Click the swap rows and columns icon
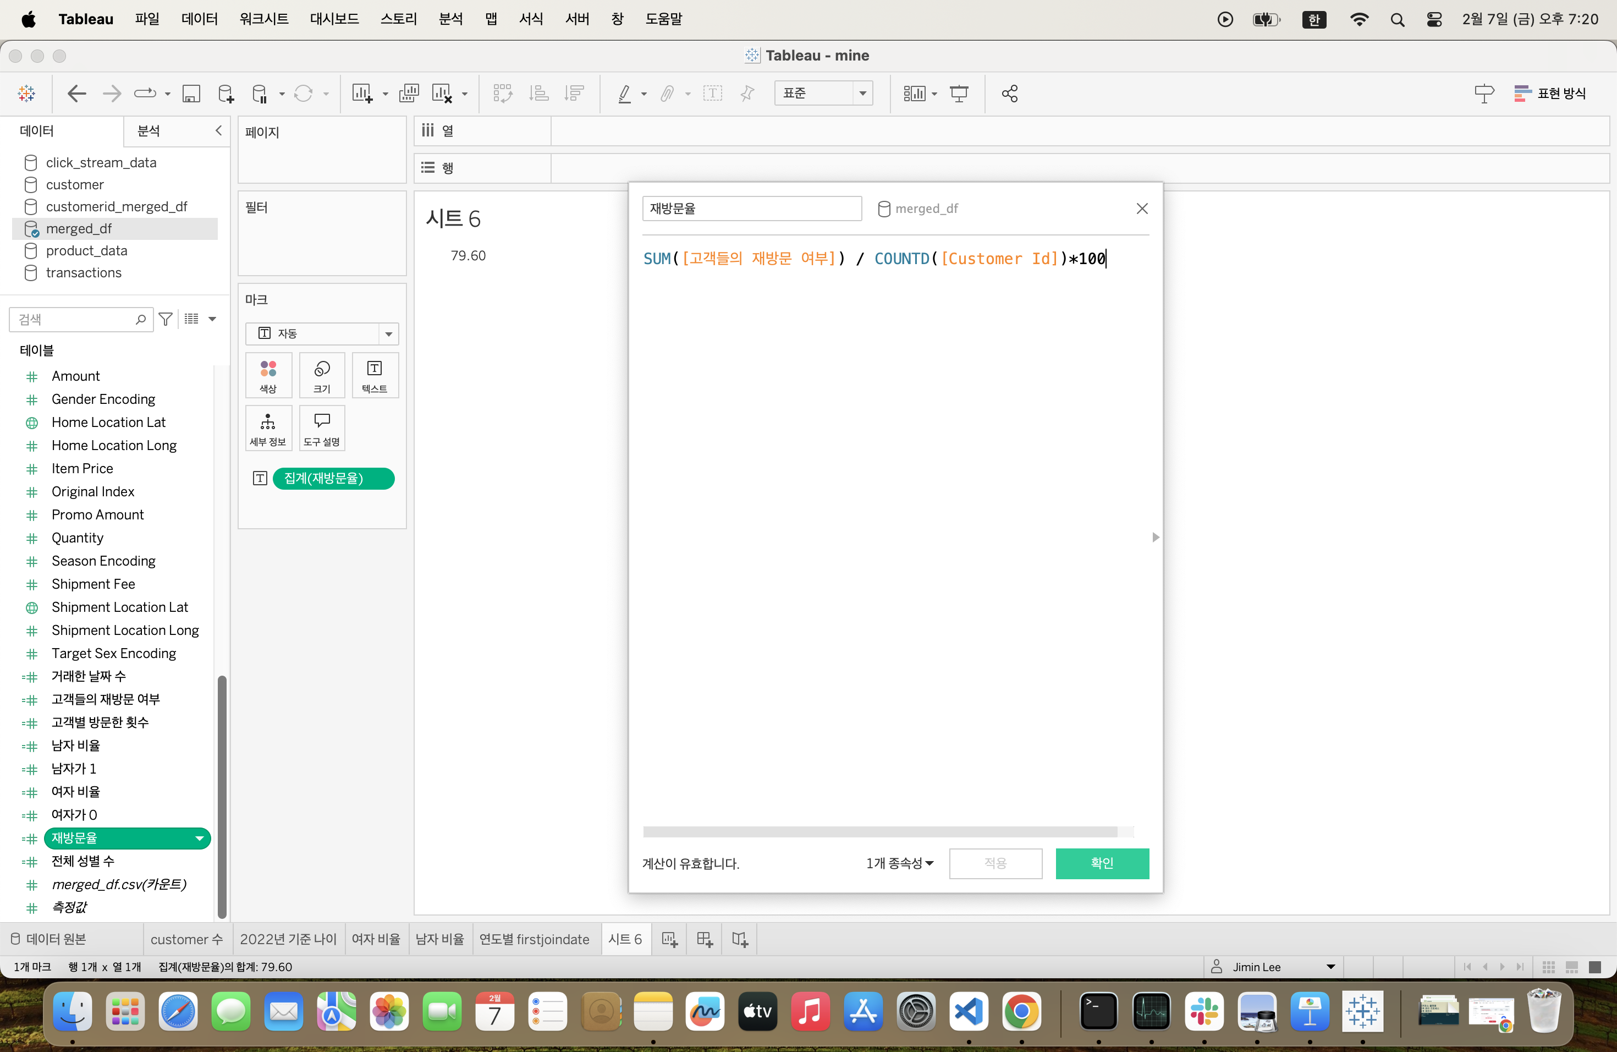 (503, 93)
